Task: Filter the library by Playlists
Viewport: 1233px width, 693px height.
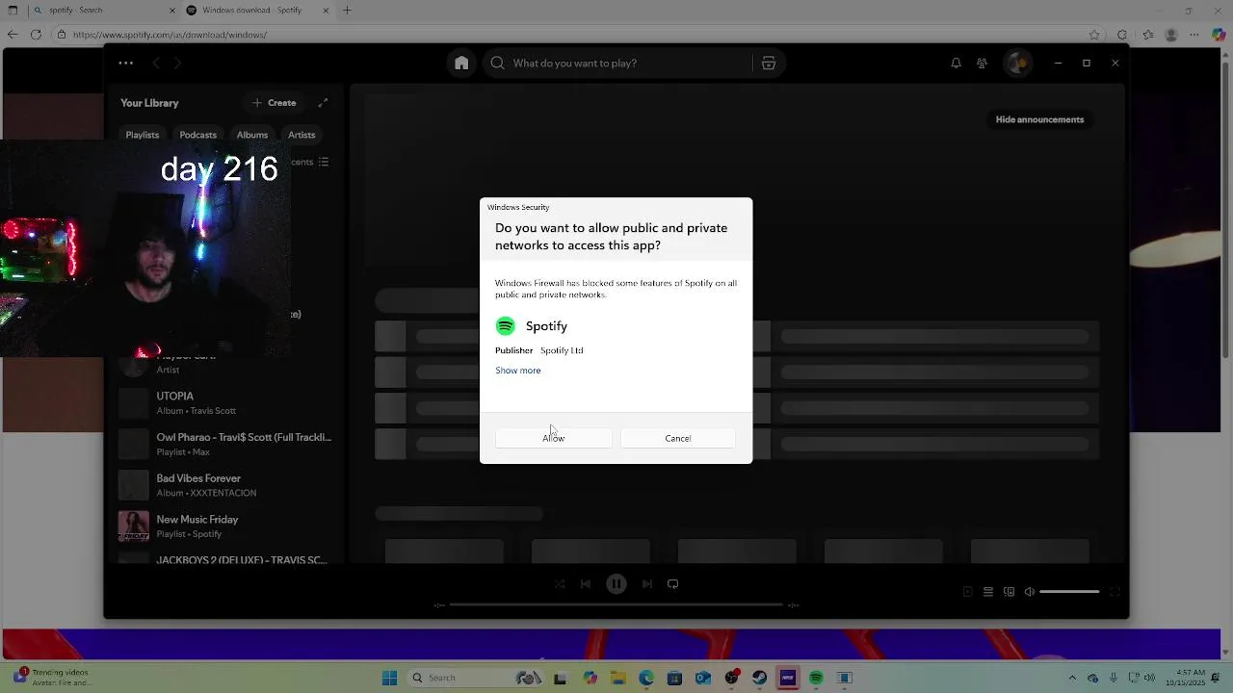Action: coord(142,135)
